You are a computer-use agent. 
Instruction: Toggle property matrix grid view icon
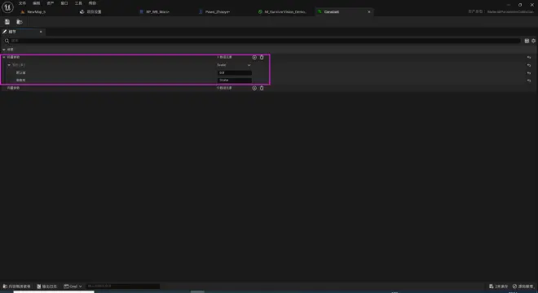tap(527, 41)
